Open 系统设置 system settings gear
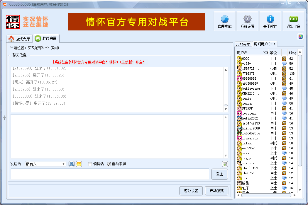Screen dimensions: 308x205 point(247,21)
